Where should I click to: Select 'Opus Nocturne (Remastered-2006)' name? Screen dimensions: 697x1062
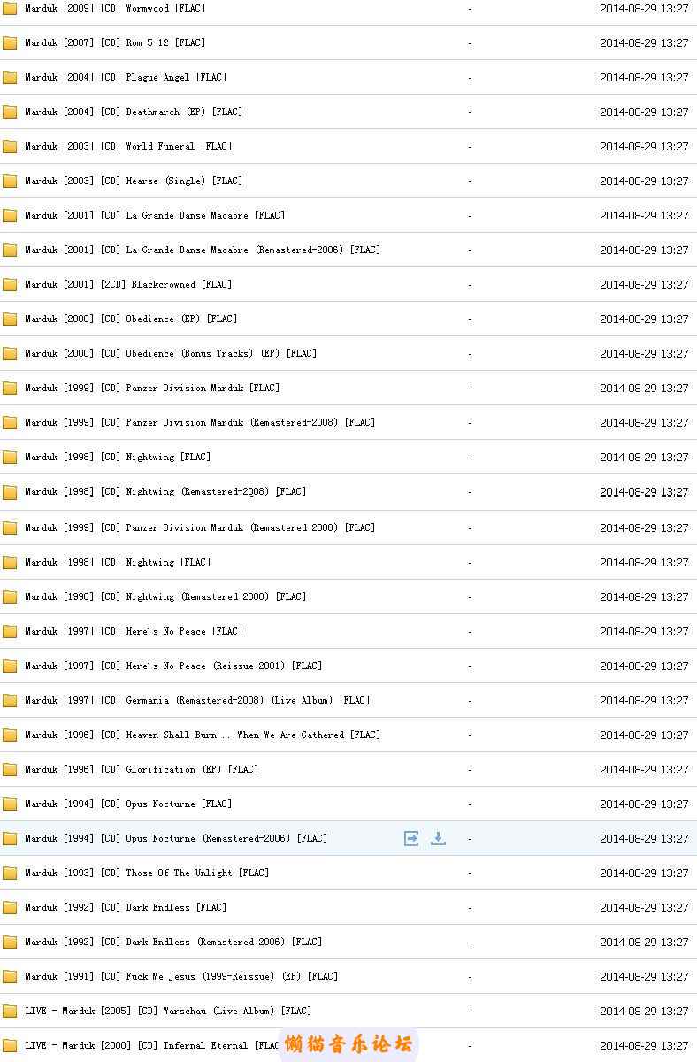coord(208,838)
